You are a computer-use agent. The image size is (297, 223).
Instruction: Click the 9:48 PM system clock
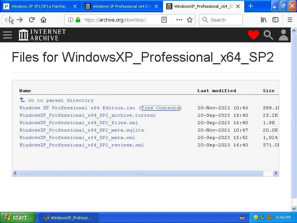tap(283, 217)
